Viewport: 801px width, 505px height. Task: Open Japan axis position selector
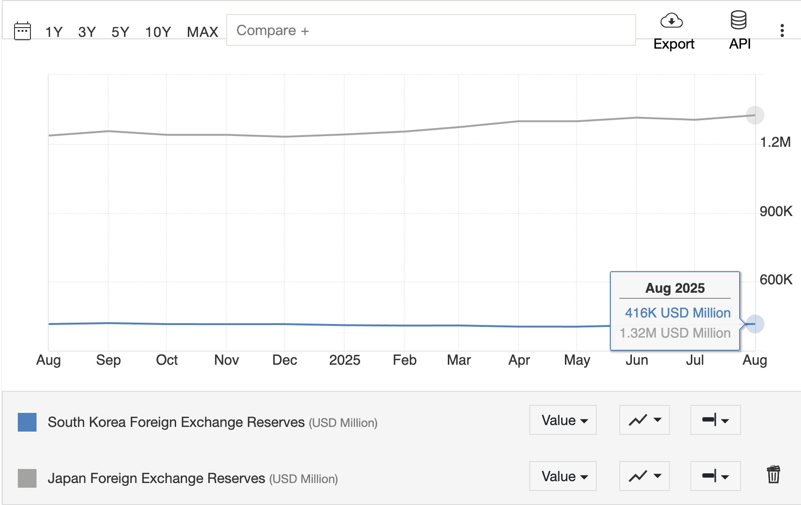tap(715, 476)
